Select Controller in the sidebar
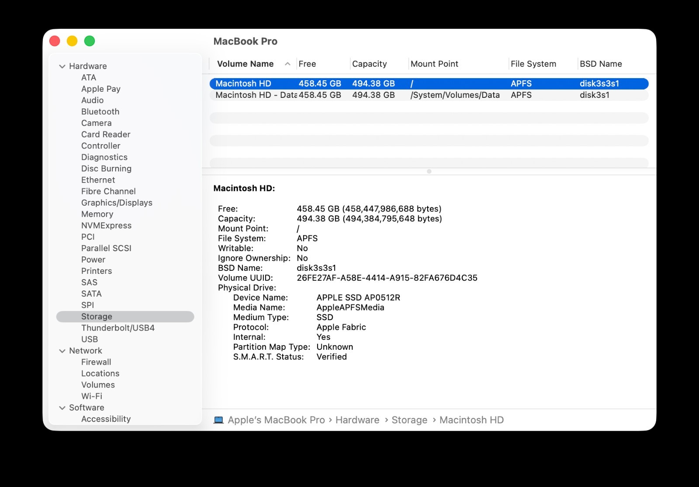Viewport: 699px width, 487px height. coord(100,145)
